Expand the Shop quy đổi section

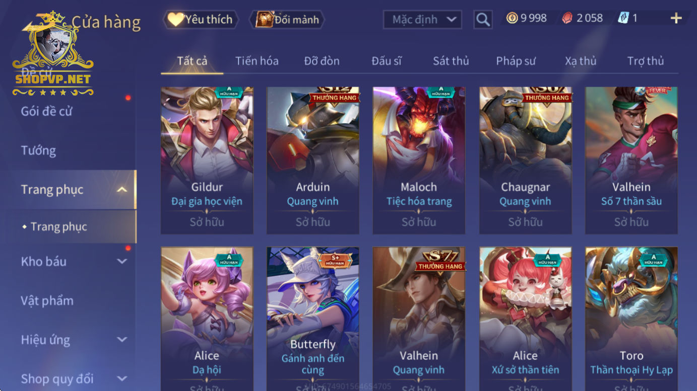tap(122, 378)
